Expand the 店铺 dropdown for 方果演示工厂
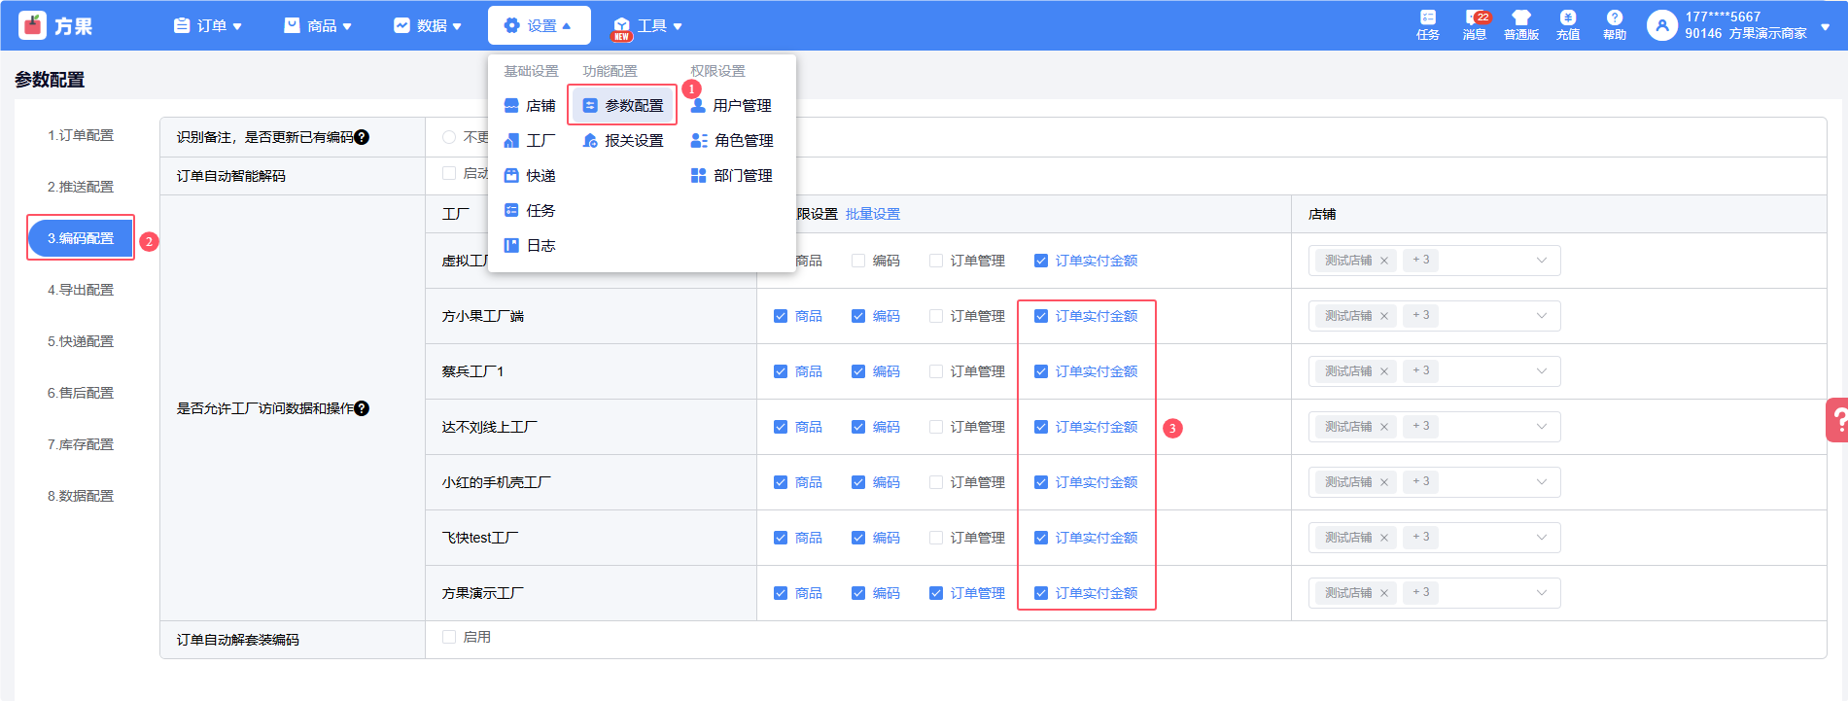This screenshot has height=701, width=1848. click(x=1541, y=593)
